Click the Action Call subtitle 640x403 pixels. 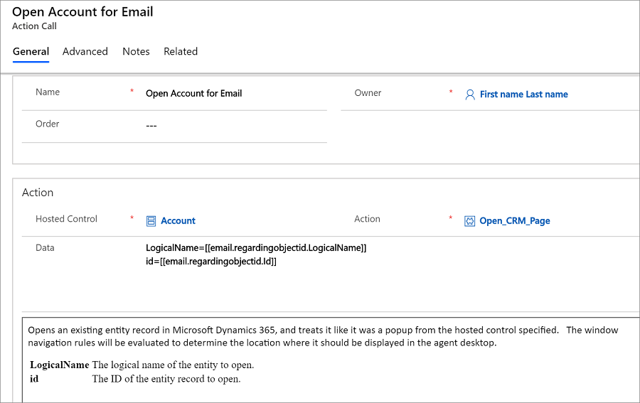34,26
